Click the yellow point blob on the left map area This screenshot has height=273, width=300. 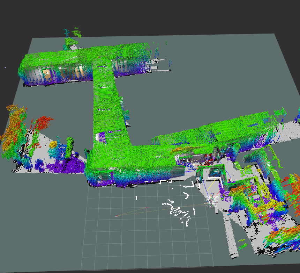[x=53, y=144]
